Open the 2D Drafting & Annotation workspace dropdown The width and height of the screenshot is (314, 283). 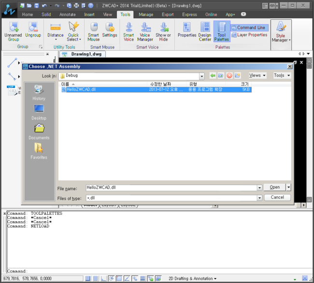192,279
